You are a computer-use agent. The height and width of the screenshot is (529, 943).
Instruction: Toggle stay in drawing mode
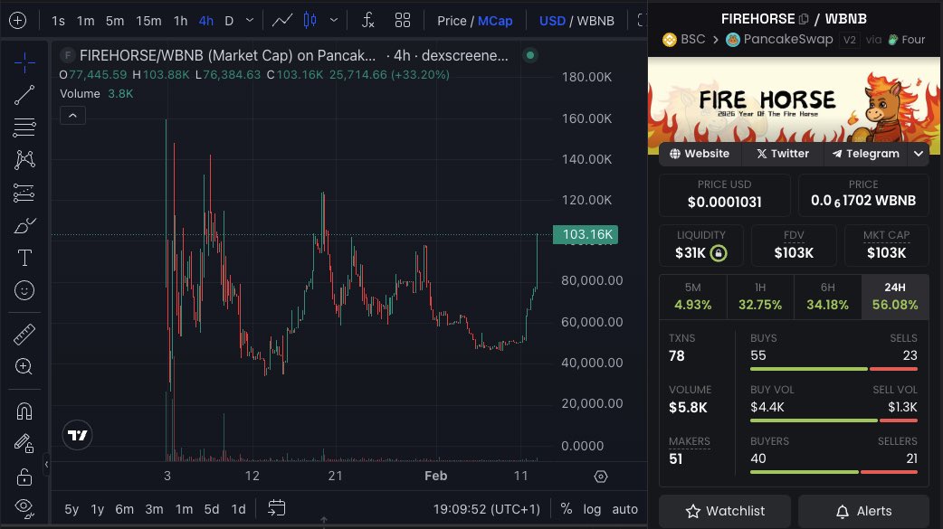coord(24,444)
